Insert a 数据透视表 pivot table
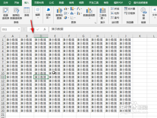 pos(6,13)
